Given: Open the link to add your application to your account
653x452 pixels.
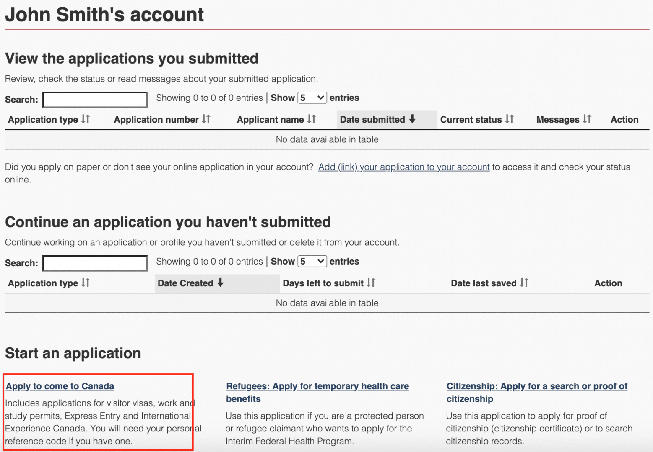Looking at the screenshot, I should [x=404, y=167].
